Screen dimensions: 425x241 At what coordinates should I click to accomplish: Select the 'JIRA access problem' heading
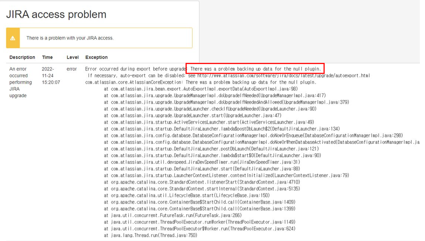(x=57, y=14)
